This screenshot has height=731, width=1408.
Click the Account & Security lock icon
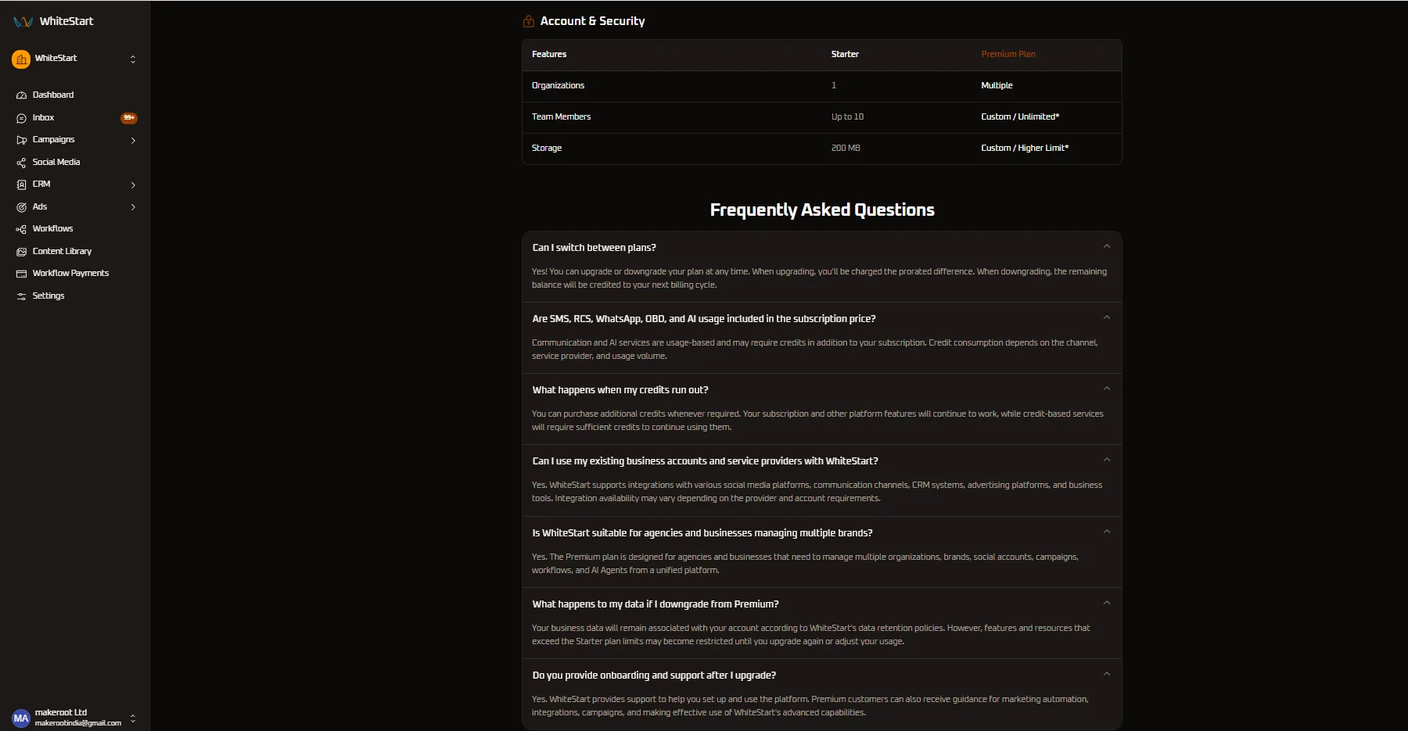point(529,21)
